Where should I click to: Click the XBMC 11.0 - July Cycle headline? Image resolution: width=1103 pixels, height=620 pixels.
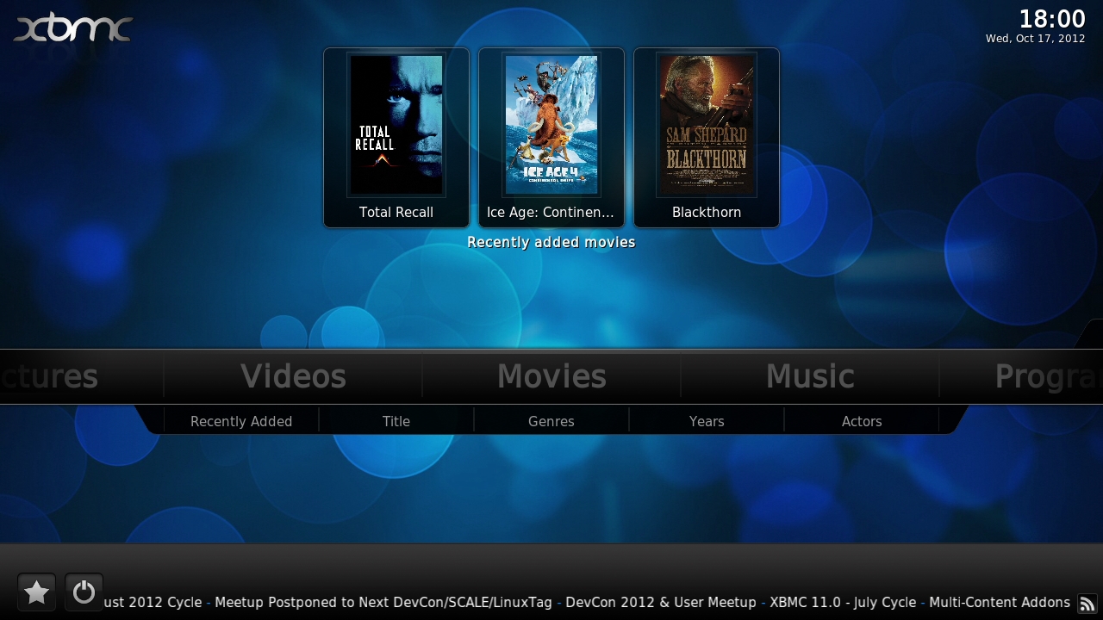click(843, 603)
